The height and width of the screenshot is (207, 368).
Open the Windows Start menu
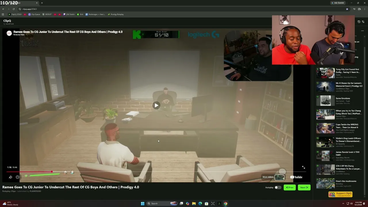click(143, 204)
